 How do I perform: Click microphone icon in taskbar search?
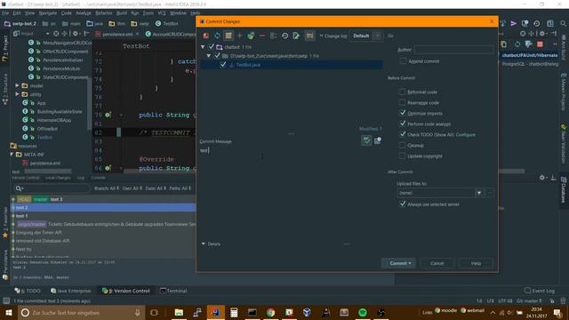138,312
